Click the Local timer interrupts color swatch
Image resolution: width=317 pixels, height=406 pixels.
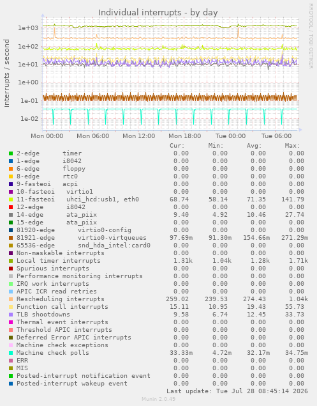11,261
